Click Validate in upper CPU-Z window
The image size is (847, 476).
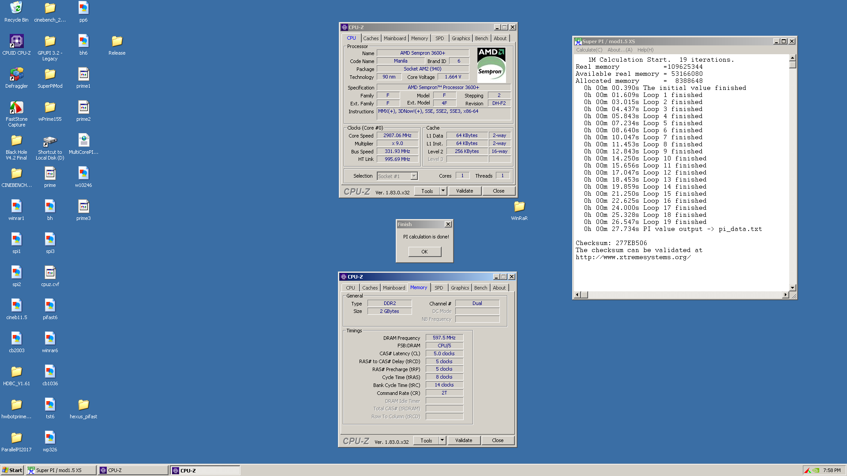point(465,191)
